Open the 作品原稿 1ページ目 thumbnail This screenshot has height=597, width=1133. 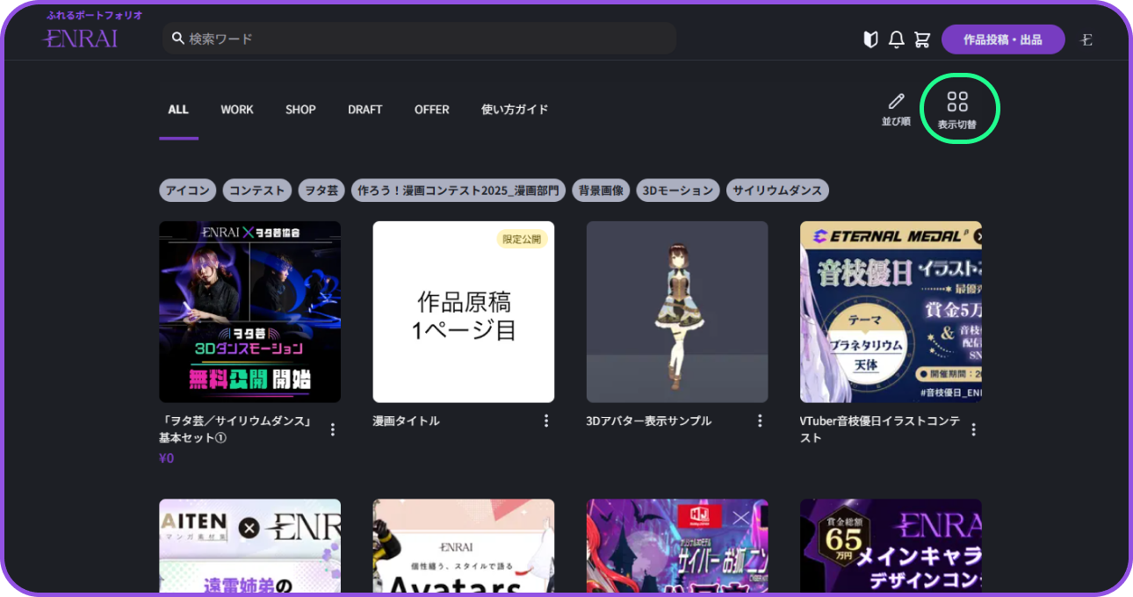[x=464, y=312]
